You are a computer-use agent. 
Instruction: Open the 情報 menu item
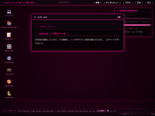(97, 3)
